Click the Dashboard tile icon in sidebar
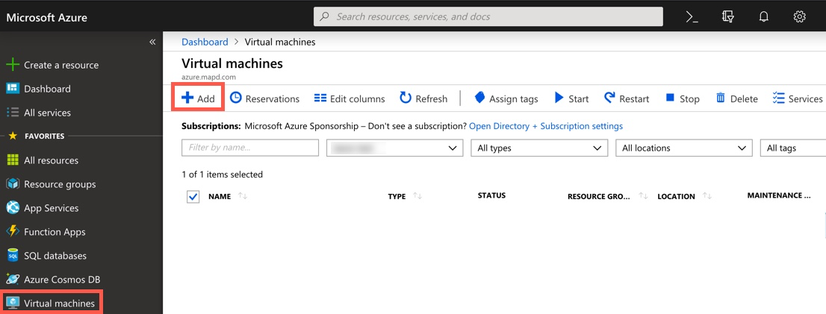Viewport: 826px width, 314px height. pos(12,88)
